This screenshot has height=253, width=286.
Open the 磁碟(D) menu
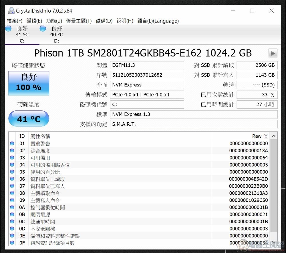pos(104,21)
